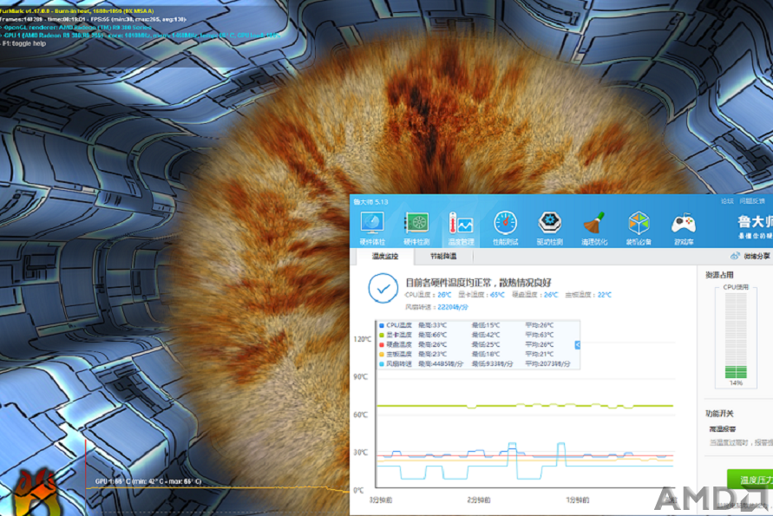The height and width of the screenshot is (516, 773).
Task: Click CPU温度 26℃ reading
Action: point(428,295)
